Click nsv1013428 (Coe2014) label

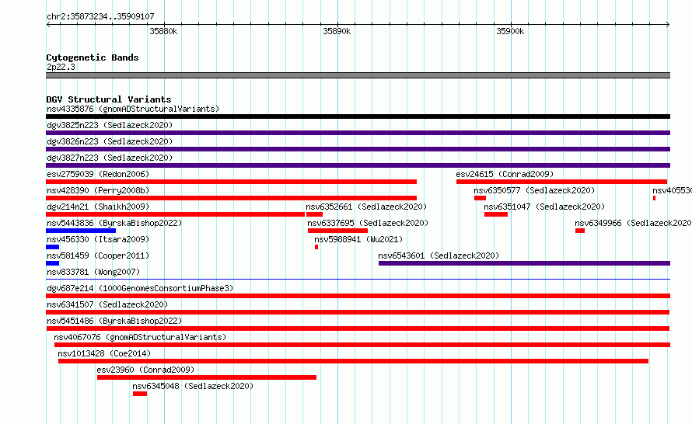(x=104, y=353)
